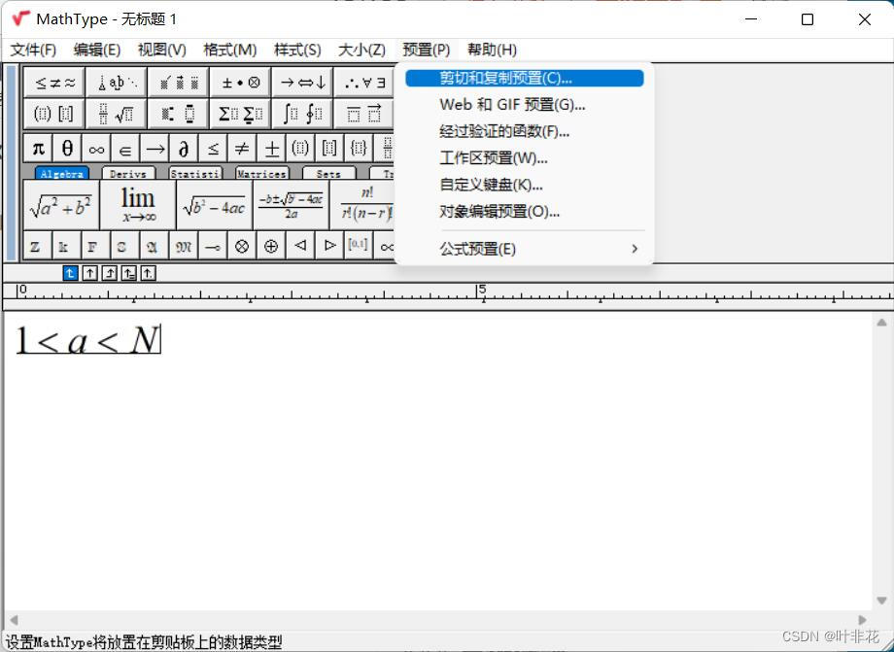Insert the double-struck F symbol
The image size is (894, 652).
(96, 246)
